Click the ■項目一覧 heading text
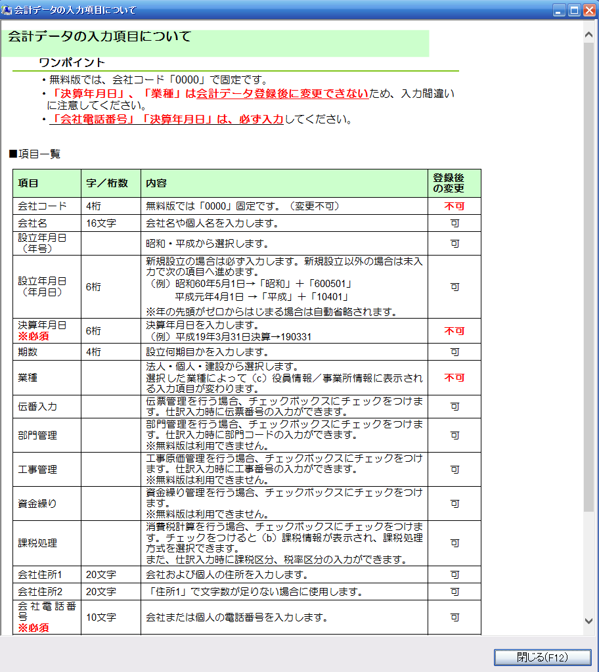This screenshot has height=672, width=599. point(34,154)
